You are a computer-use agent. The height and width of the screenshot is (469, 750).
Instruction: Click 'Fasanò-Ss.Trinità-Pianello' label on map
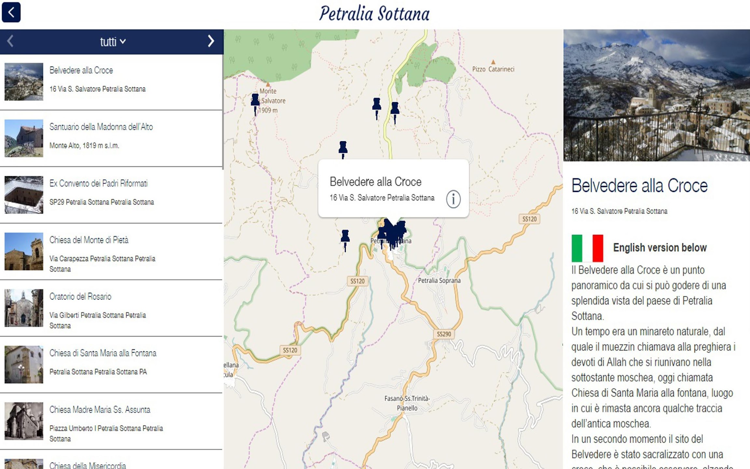click(407, 403)
